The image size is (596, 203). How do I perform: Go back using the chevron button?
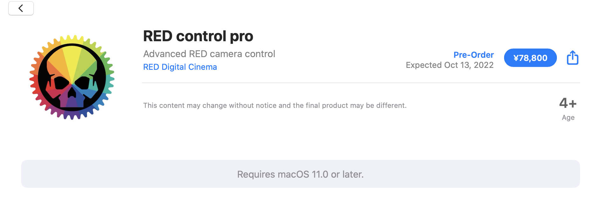coord(21,8)
